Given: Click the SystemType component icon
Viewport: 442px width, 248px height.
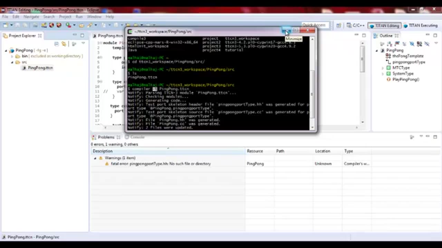Looking at the screenshot, I should [388, 74].
